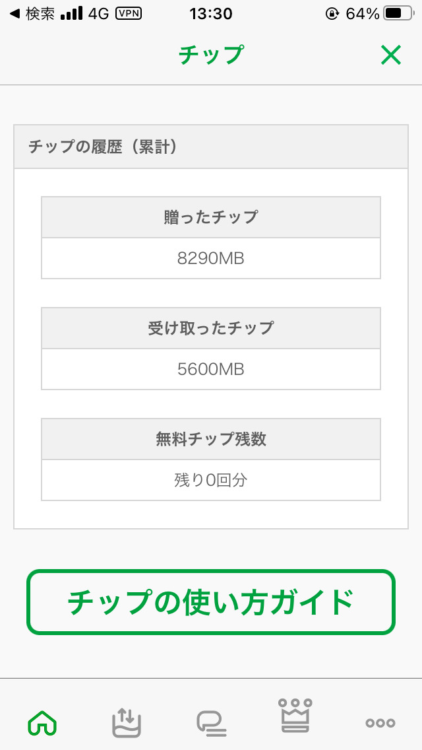This screenshot has height=750, width=422.
Task: Tap the 5600MB received chip value
Action: click(x=211, y=369)
